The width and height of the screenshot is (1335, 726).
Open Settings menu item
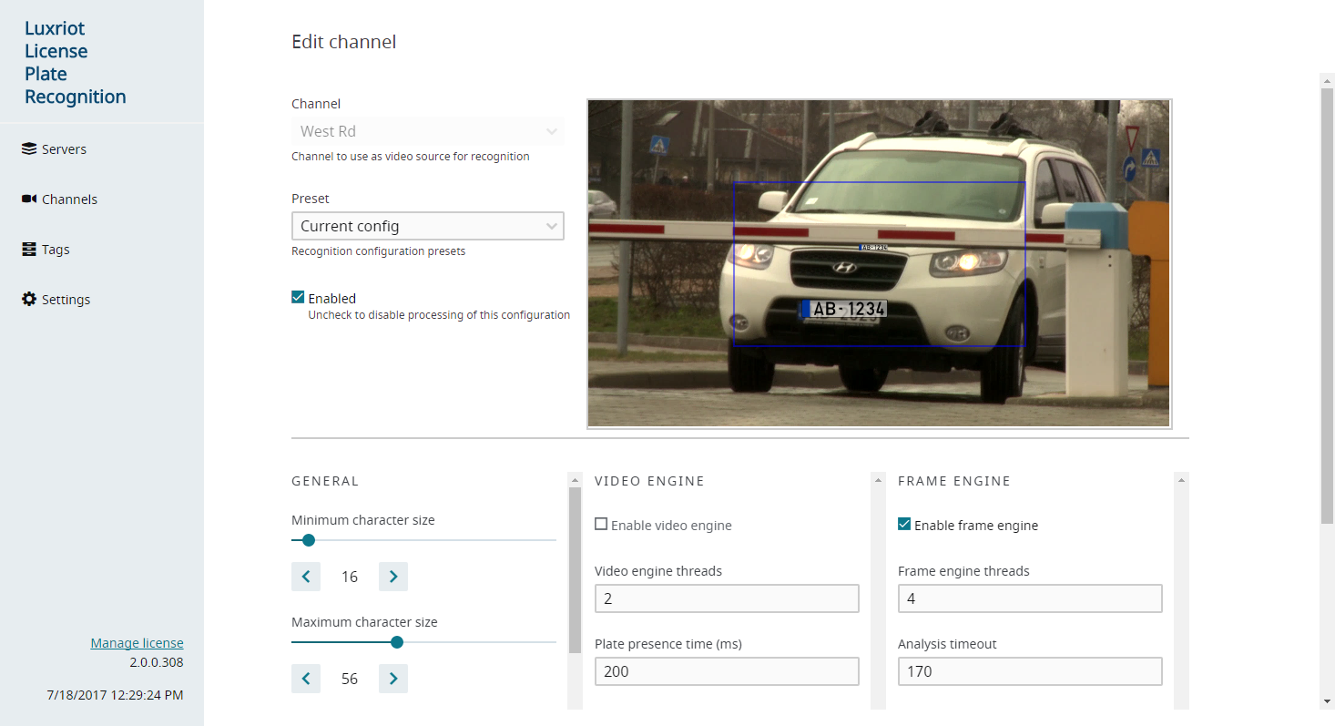[x=66, y=299]
